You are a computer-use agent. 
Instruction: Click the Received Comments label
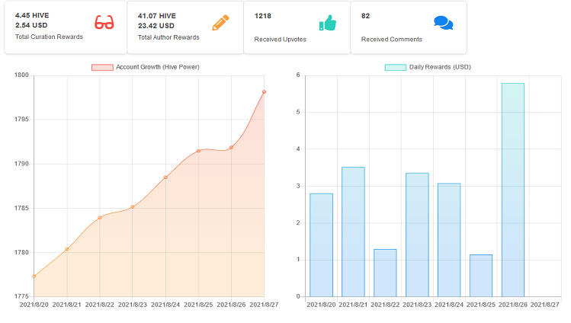[392, 40]
